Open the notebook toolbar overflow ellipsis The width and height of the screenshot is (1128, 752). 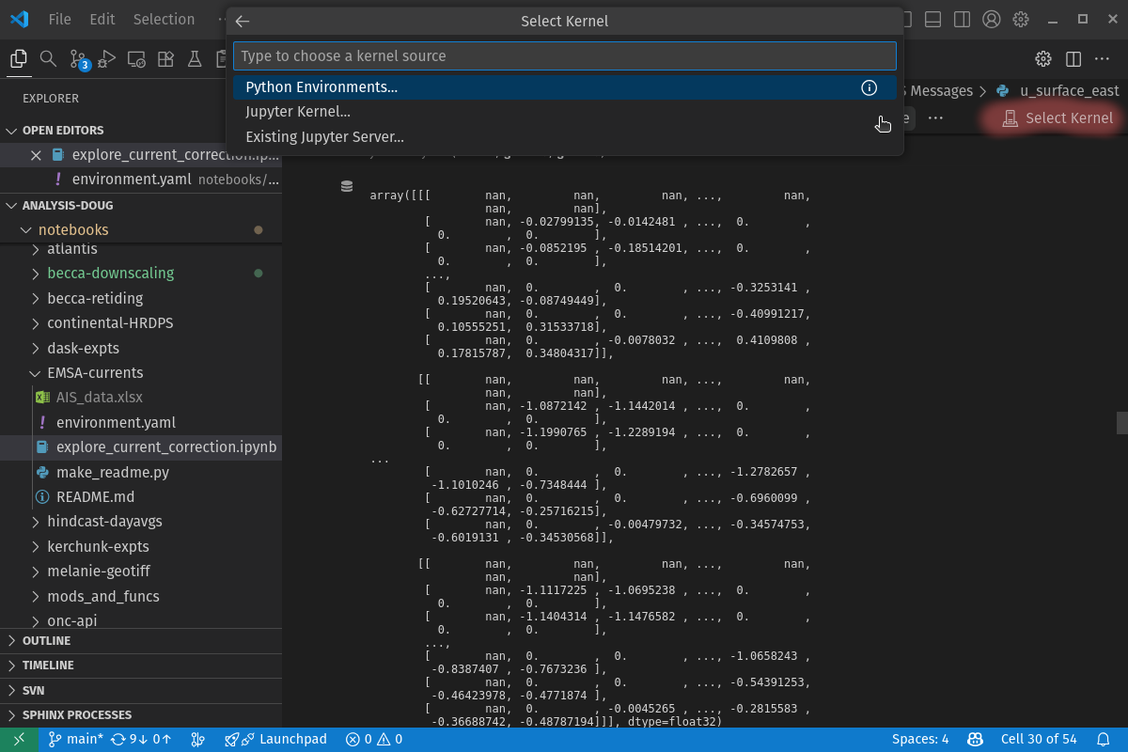pos(935,117)
